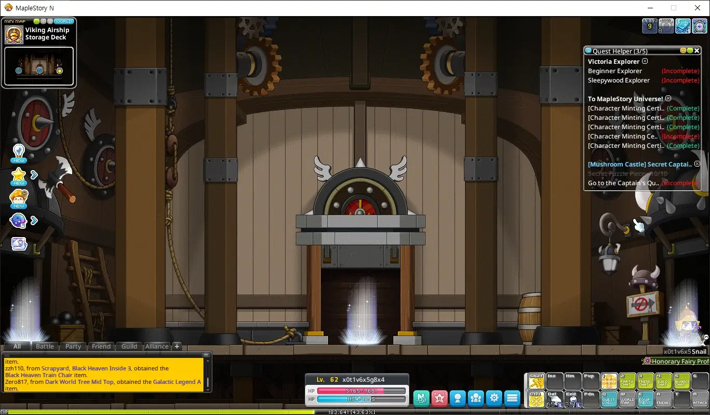Open the World map from mini map
The width and height of the screenshot is (710, 415).
tap(64, 21)
